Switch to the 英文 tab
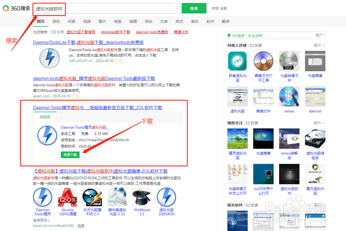Viewport: 346px width, 231px height. click(179, 21)
